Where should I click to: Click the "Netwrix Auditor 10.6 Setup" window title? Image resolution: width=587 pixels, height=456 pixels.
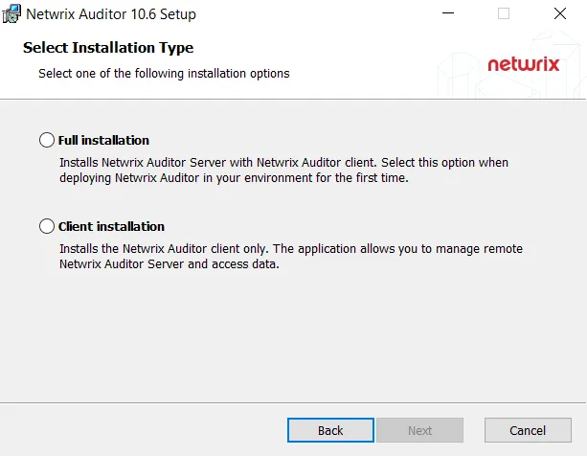(x=111, y=14)
